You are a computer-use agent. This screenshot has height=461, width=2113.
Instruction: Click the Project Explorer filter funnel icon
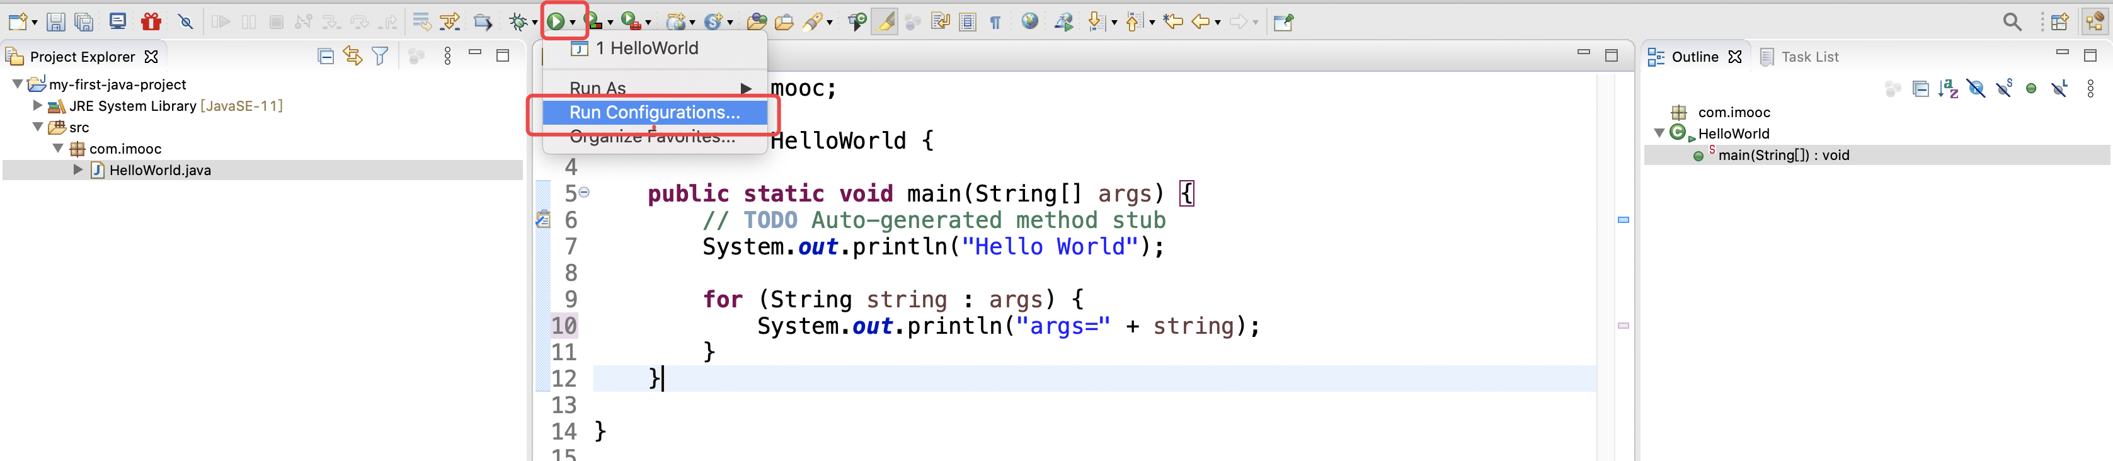tap(380, 56)
